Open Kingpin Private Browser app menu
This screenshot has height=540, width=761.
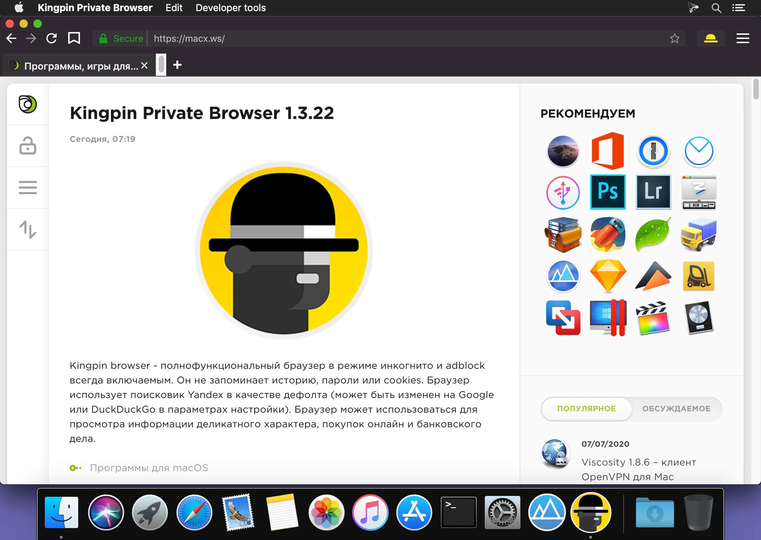pos(95,8)
